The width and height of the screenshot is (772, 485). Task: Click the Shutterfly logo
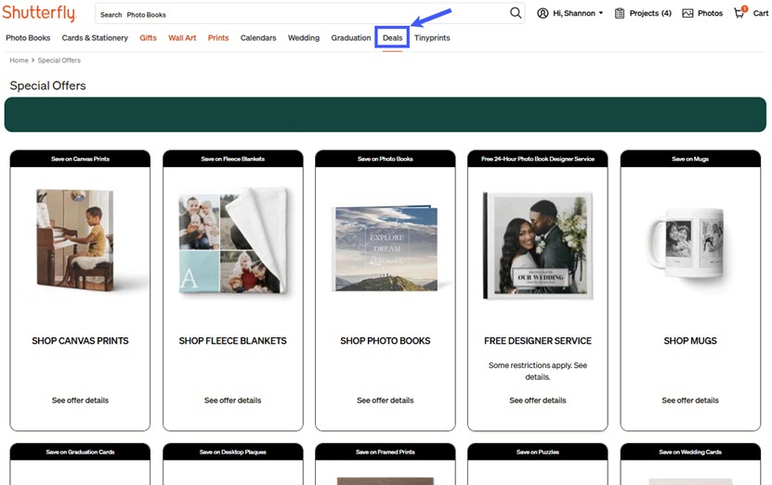39,13
